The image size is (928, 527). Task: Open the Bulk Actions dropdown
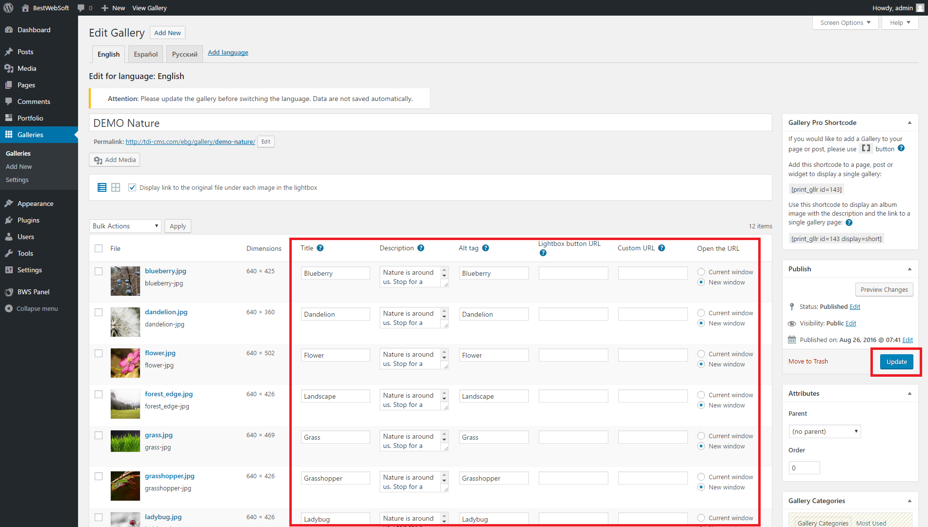coord(125,226)
